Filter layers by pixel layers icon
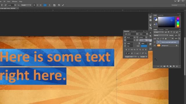 click(166, 32)
